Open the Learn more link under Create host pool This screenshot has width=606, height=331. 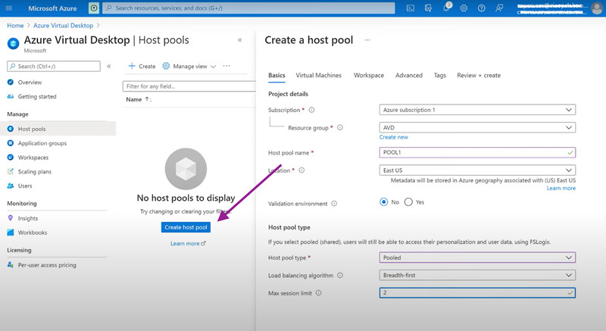coord(188,244)
